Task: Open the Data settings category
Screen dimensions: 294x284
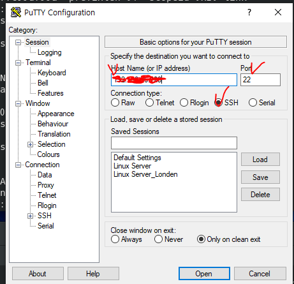Action: coord(45,175)
